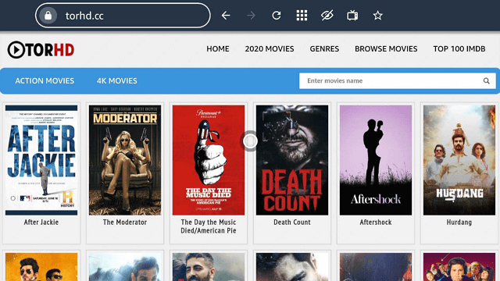Click the lock icon in address bar

point(48,16)
